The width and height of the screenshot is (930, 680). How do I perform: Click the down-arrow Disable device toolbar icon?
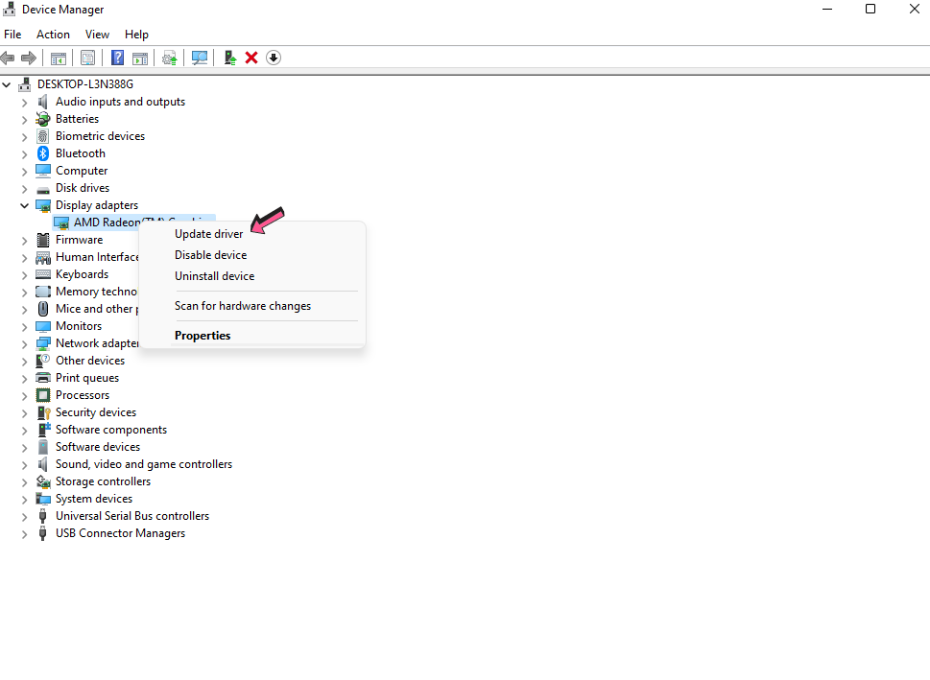point(274,58)
